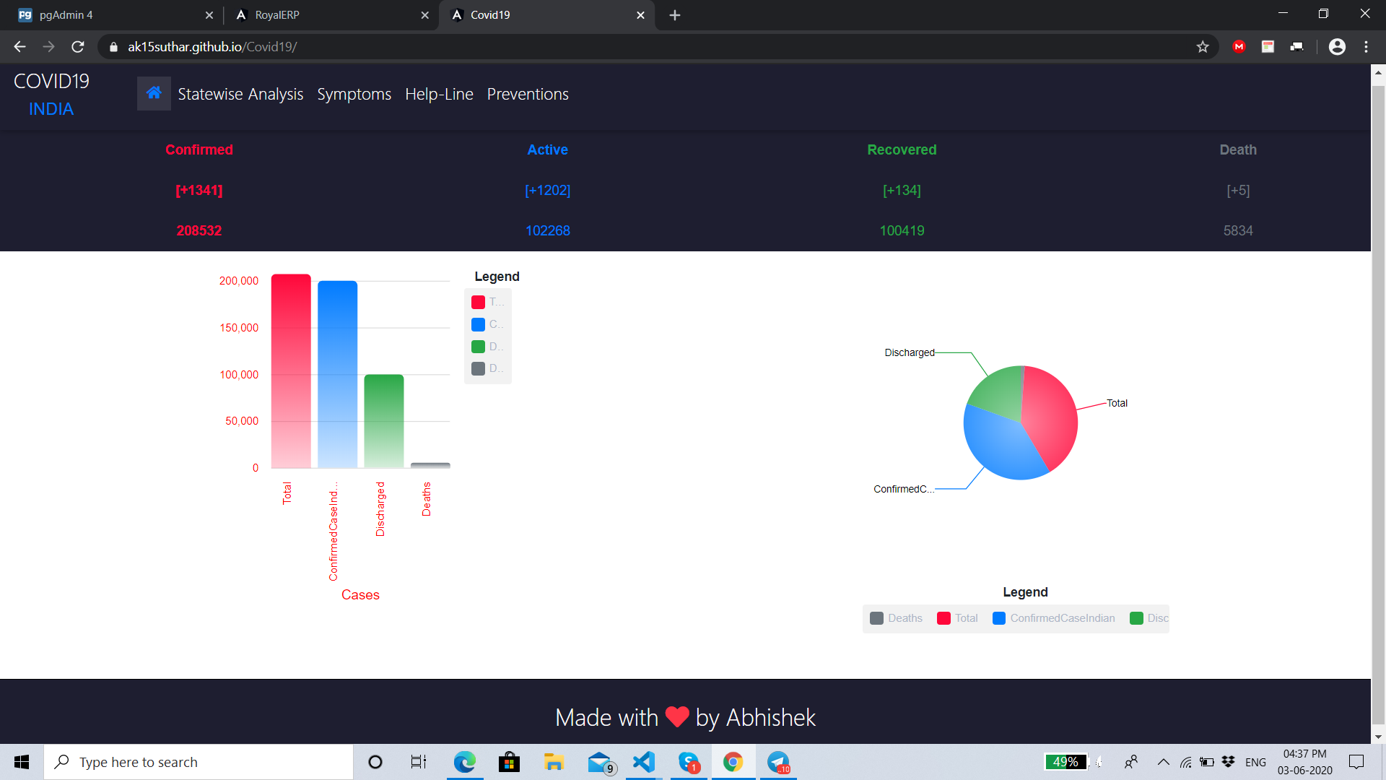Open Visual Studio Code from taskbar

tap(643, 762)
